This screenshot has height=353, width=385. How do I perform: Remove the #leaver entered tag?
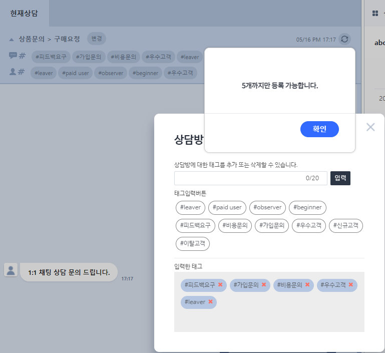pyautogui.click(x=210, y=302)
